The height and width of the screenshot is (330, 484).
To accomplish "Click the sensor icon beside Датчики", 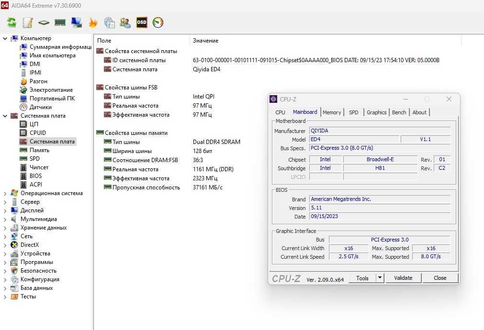I will (23, 107).
